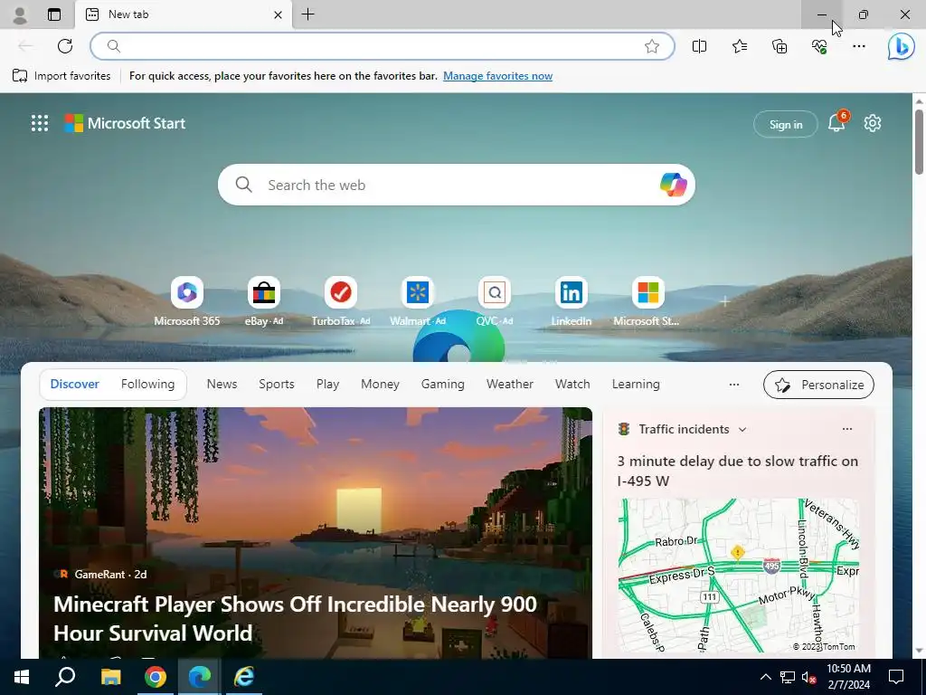926x695 pixels.
Task: Open the Money category
Action: (381, 384)
